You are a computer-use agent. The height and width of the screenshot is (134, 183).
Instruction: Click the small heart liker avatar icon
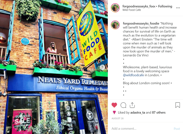coord(114,112)
